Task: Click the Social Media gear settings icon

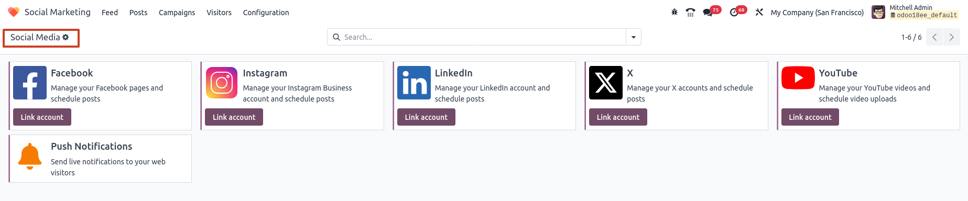Action: (66, 37)
